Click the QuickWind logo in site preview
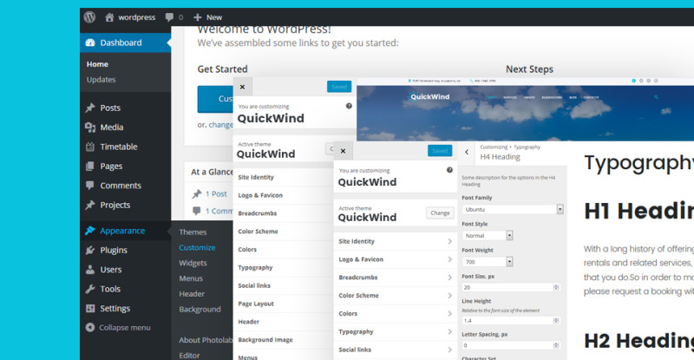The width and height of the screenshot is (694, 360). (427, 96)
